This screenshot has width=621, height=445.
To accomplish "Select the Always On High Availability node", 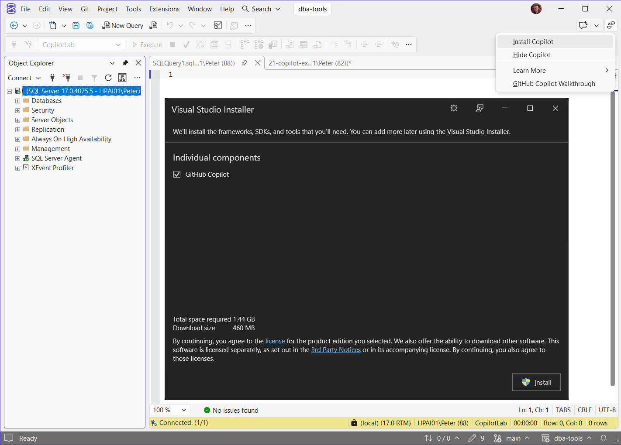I will (x=71, y=139).
